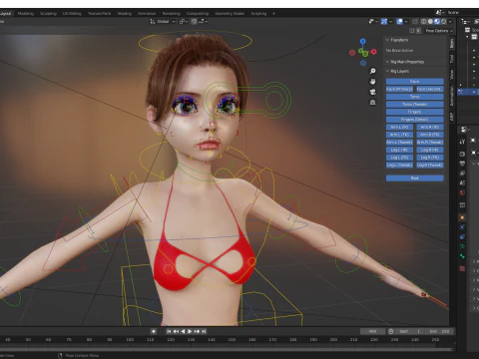Toggle auto keying record button
479x359 pixels.
pos(154,331)
